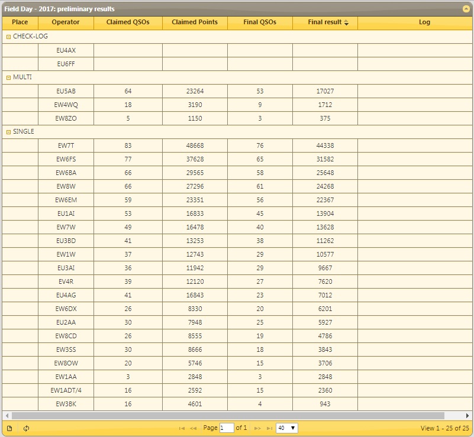Go to first page of results
This screenshot has width=474, height=437.
pos(182,428)
